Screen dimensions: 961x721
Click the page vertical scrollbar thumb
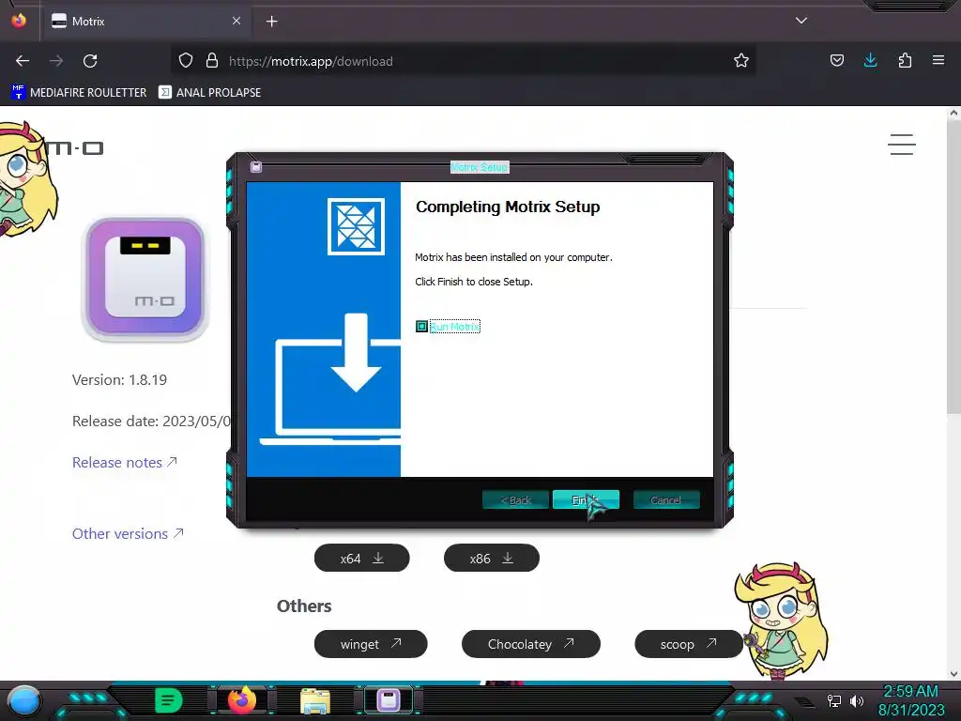[953, 267]
